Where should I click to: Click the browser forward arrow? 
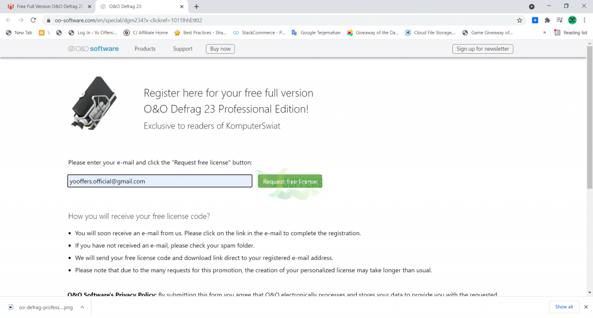(21, 20)
